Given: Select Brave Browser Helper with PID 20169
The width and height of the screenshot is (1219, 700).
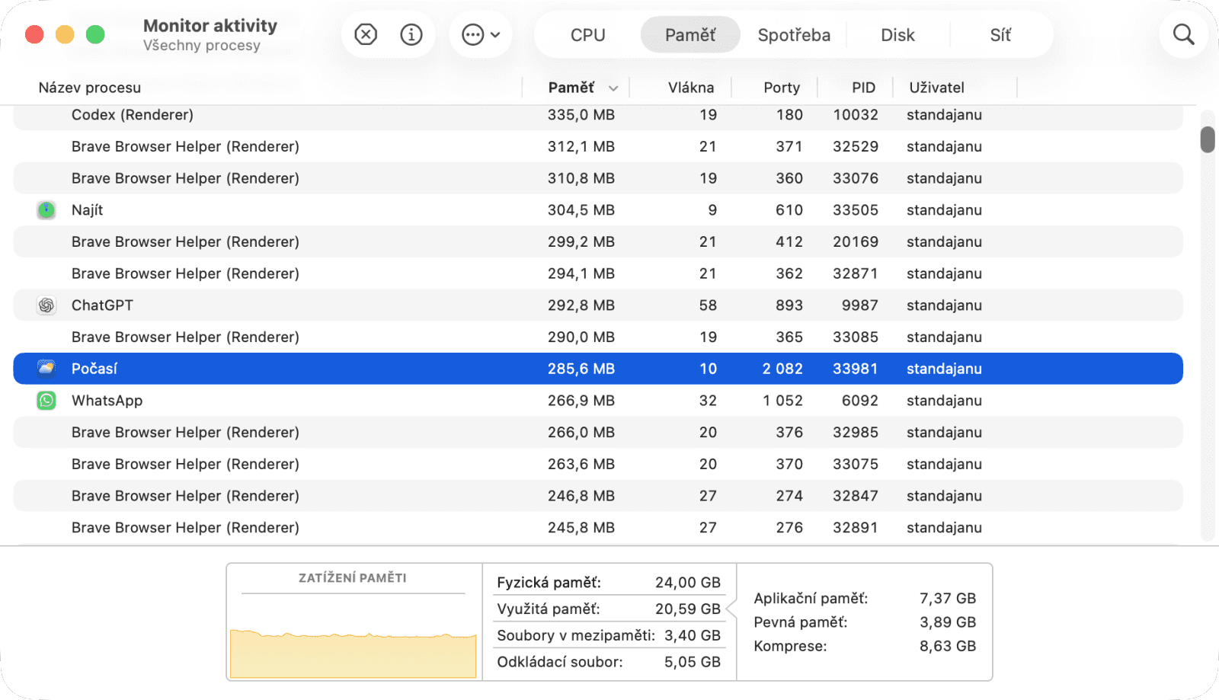Looking at the screenshot, I should (598, 241).
